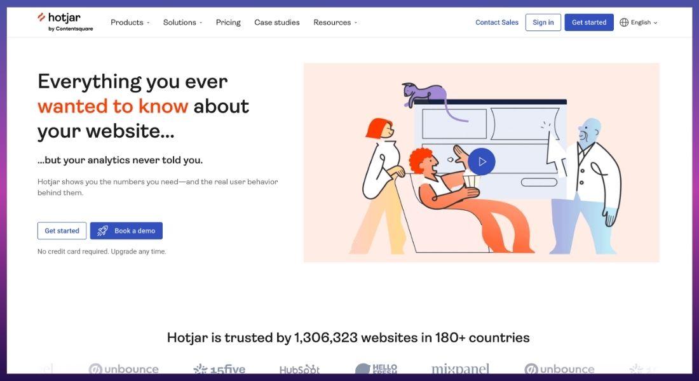Follow the Contact Sales link

(497, 22)
